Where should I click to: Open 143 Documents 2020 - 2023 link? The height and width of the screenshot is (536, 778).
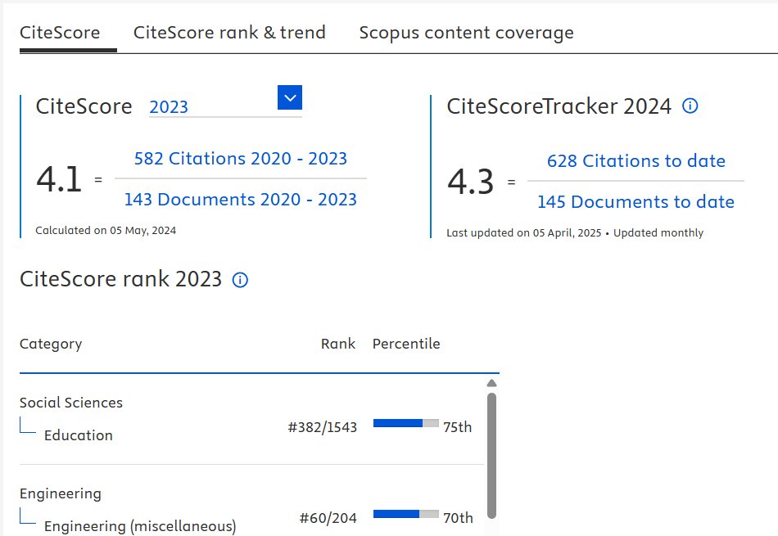pos(241,200)
